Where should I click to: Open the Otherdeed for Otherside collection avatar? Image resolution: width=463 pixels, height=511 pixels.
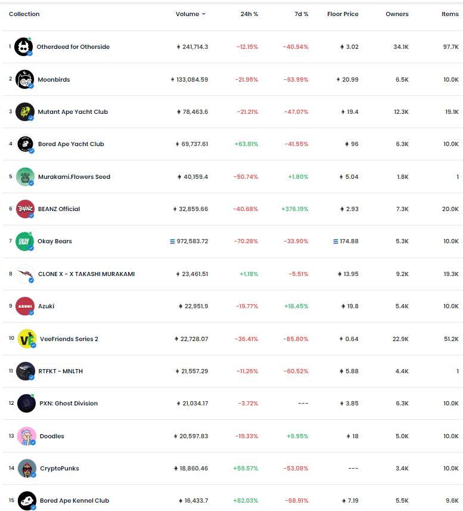pyautogui.click(x=23, y=47)
